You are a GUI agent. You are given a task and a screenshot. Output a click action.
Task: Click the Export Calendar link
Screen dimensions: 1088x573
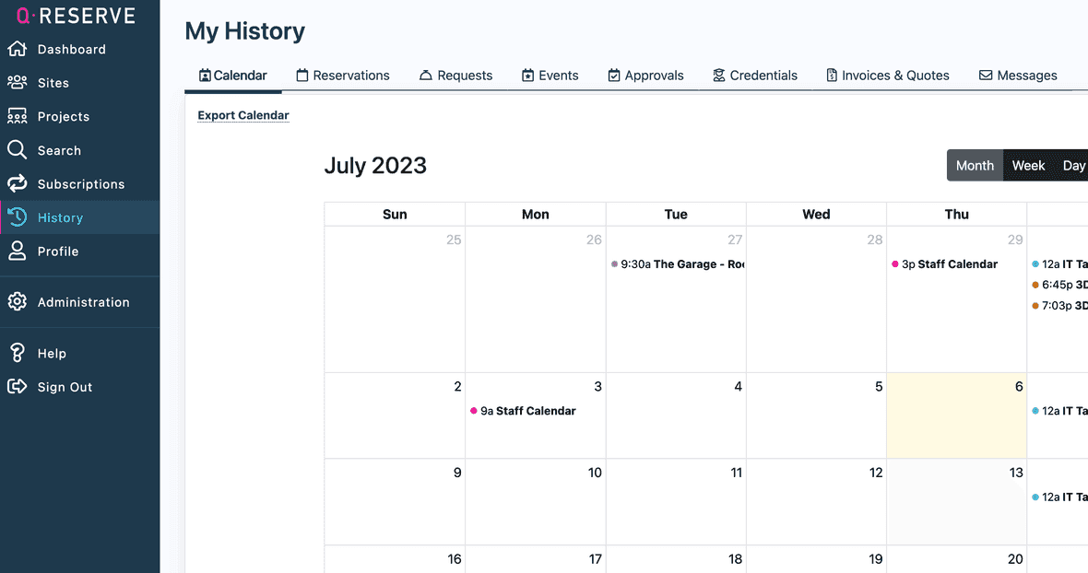point(243,115)
